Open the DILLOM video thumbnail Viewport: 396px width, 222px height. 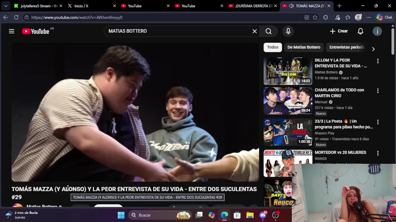(x=288, y=71)
